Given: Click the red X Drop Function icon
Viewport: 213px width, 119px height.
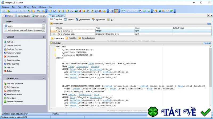Looking at the screenshot, I should [5, 57].
